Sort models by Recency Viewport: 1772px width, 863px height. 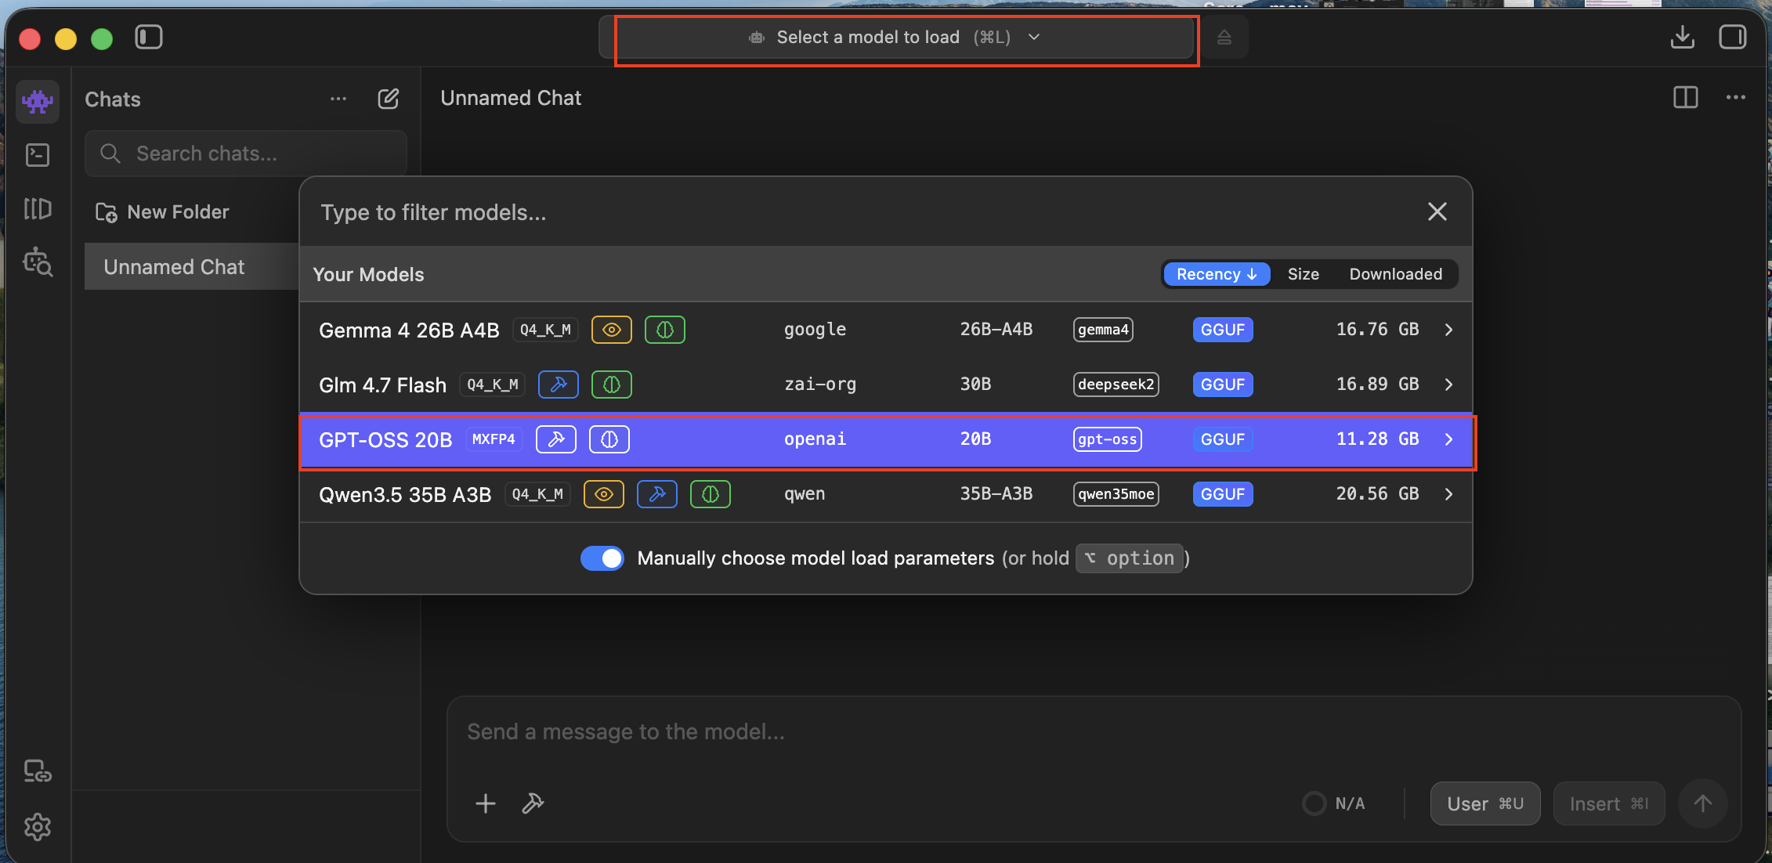1217,274
